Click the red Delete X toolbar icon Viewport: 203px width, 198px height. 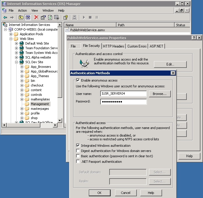(36, 17)
